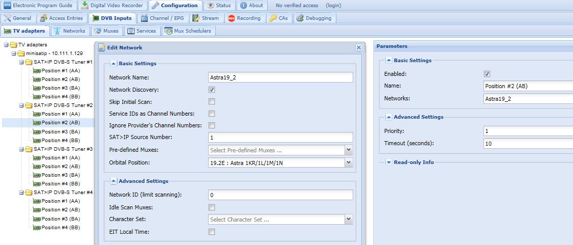Close the Edit Network dialog
The image size is (573, 245).
click(x=359, y=47)
